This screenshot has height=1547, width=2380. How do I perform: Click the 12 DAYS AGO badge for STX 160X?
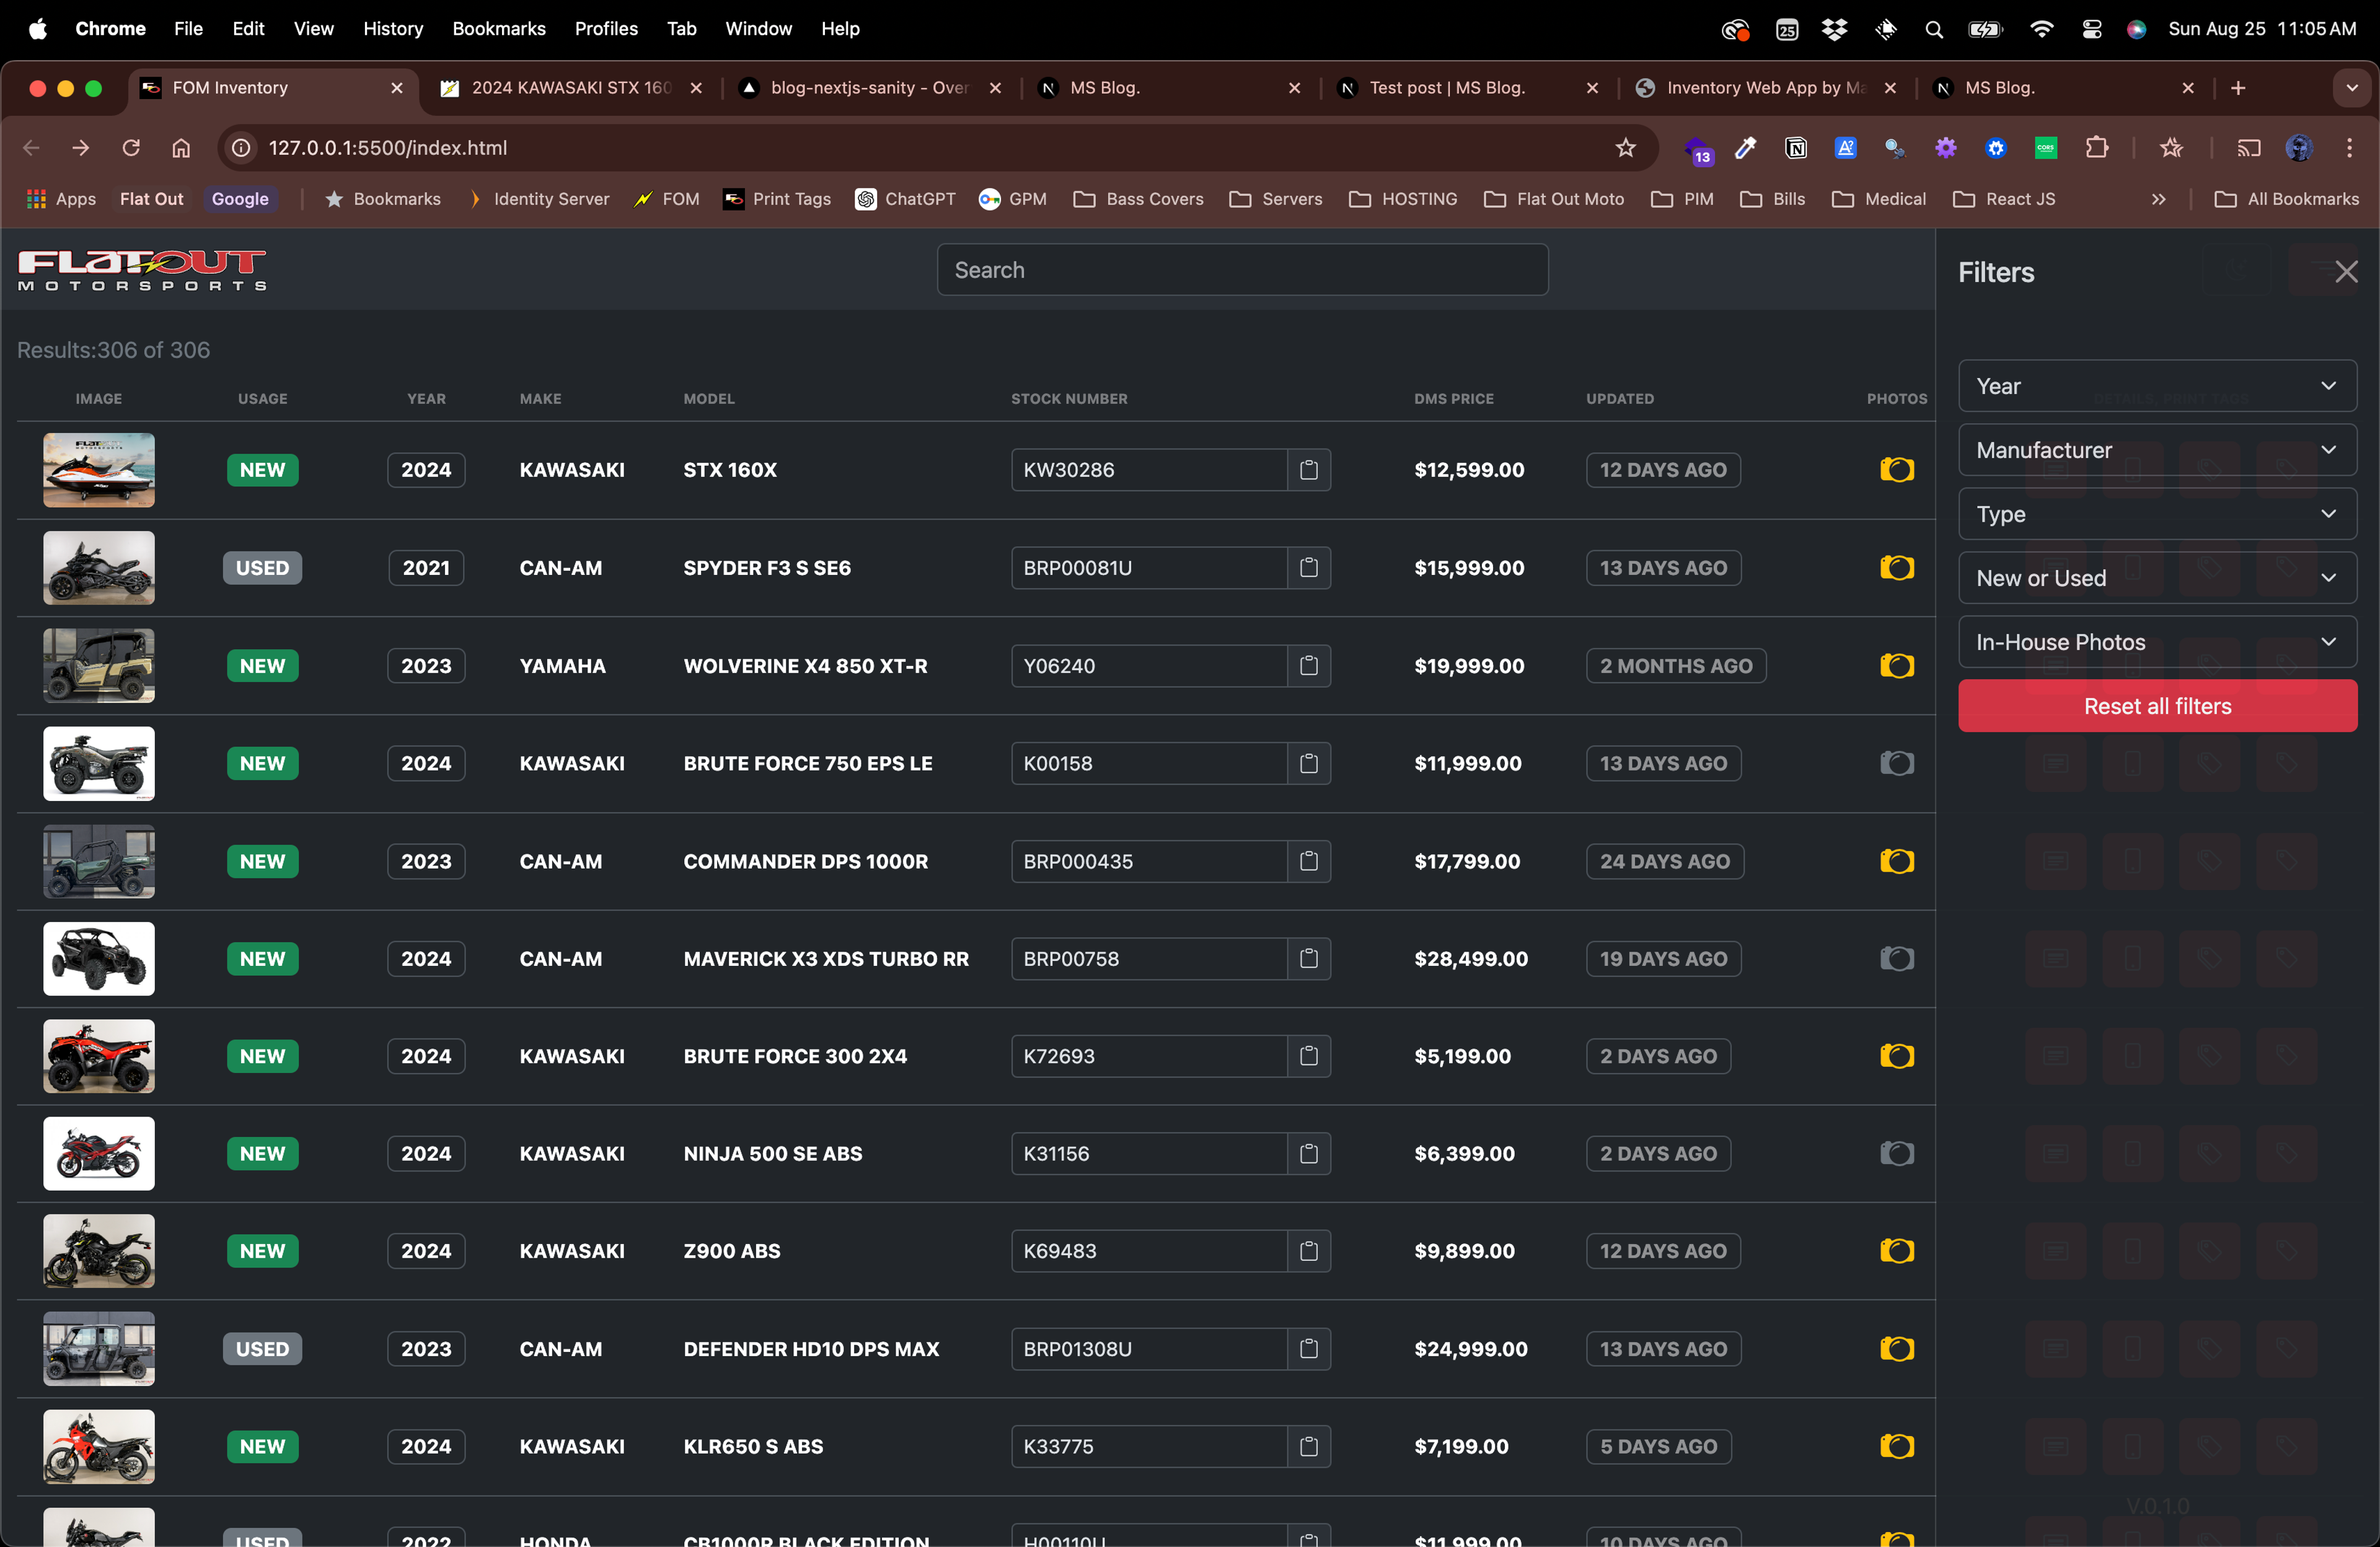[1662, 470]
